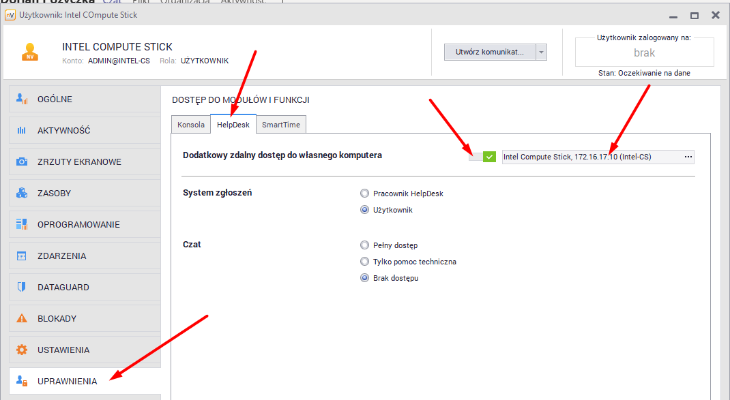Viewport: 730px width, 400px height.
Task: Open the Ogólne section icon
Action: (22, 99)
